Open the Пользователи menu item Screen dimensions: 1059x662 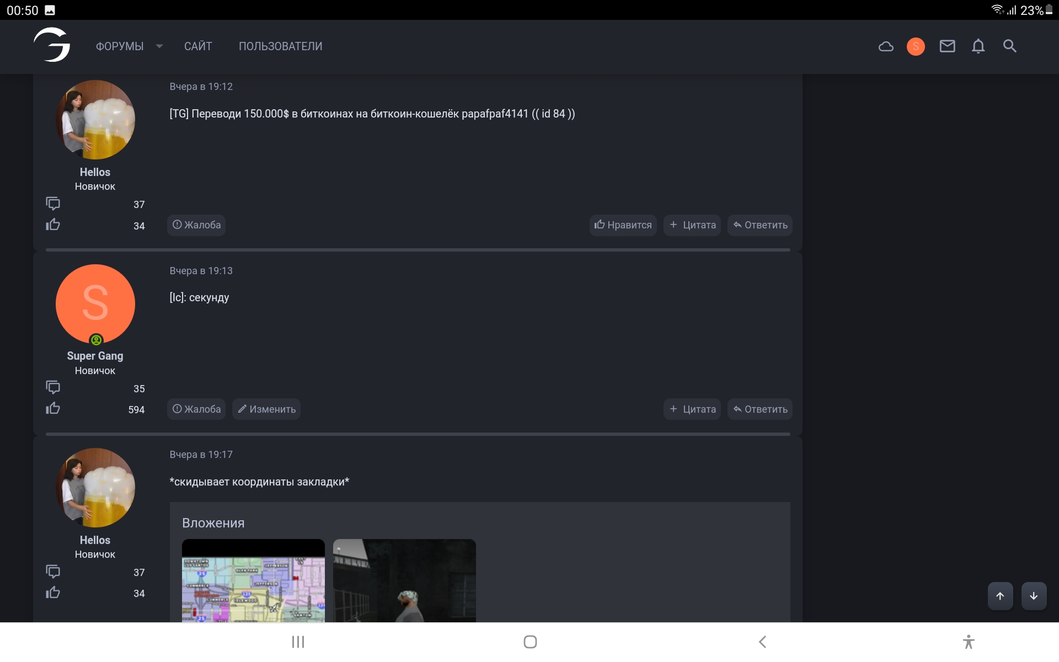pyautogui.click(x=280, y=46)
